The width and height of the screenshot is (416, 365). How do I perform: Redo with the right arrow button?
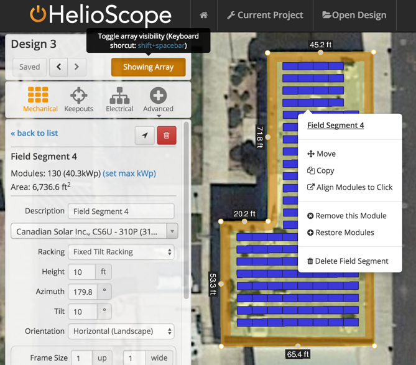[x=76, y=67]
